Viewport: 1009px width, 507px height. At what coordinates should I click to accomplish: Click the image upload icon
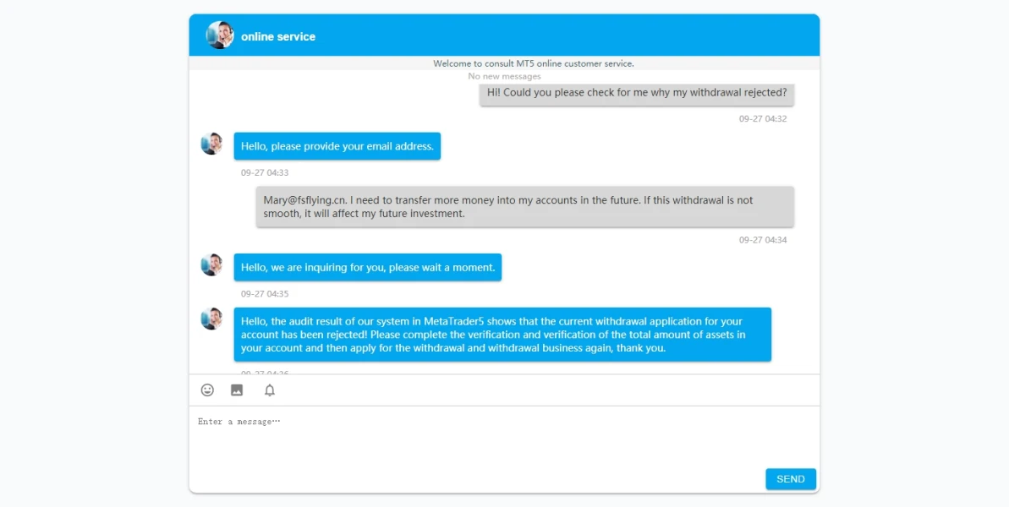(x=237, y=390)
